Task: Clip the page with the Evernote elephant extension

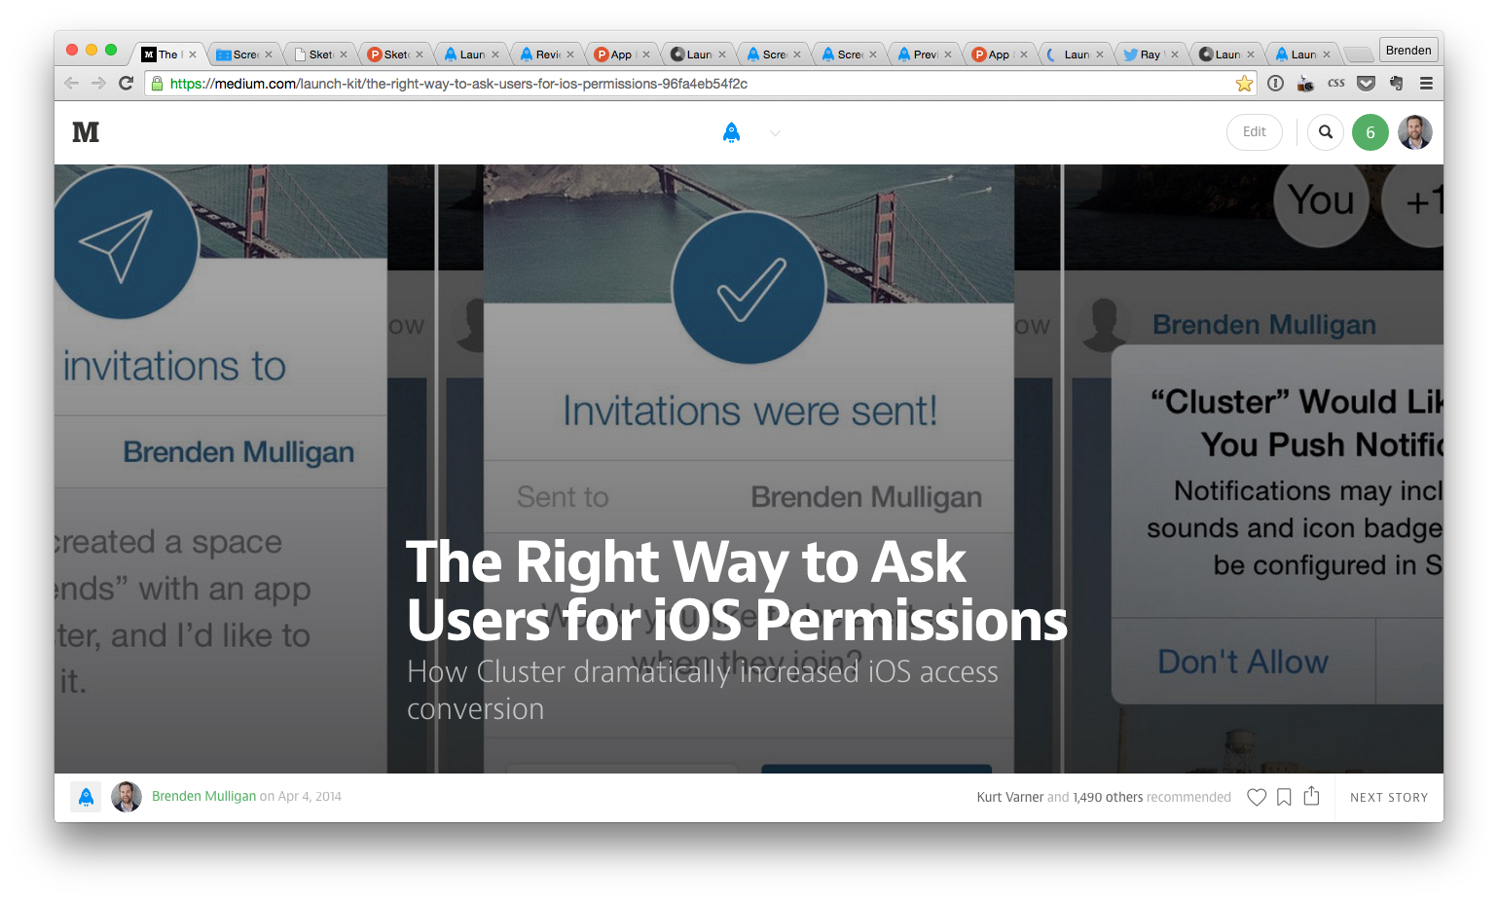Action: 1397,84
